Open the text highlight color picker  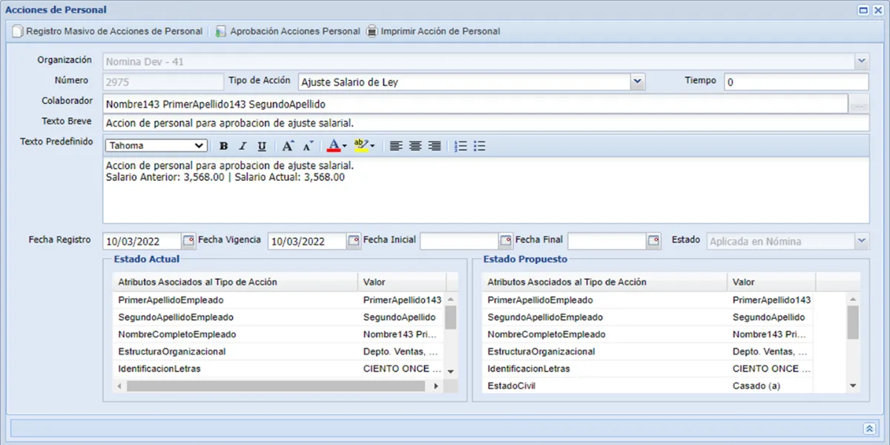pos(364,146)
